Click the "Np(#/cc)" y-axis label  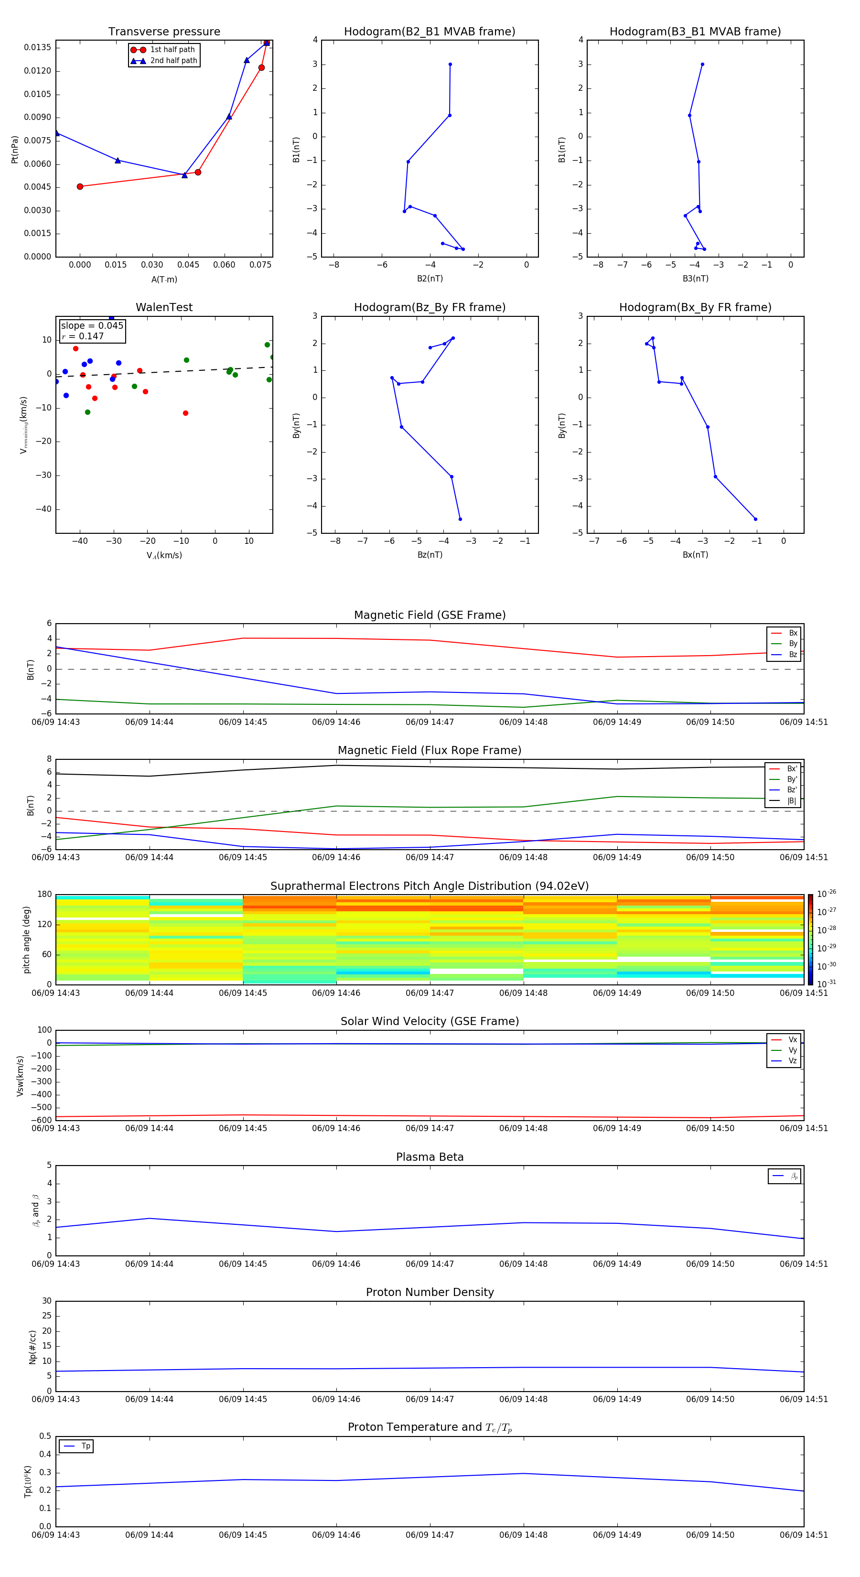[32, 1347]
